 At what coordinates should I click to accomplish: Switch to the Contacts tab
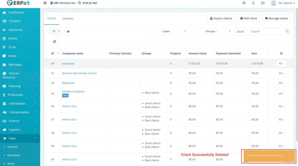tap(68, 19)
